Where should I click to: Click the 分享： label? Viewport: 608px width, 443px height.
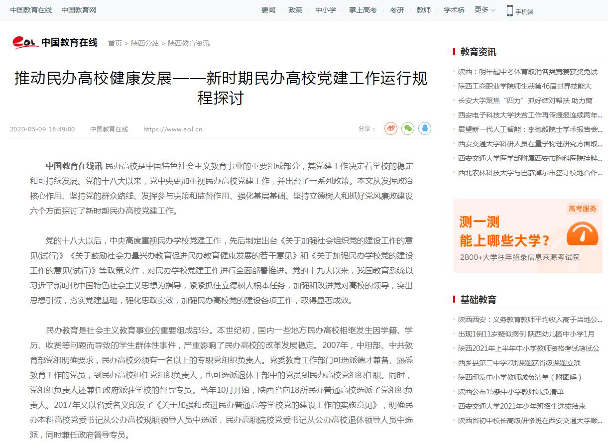pos(367,129)
